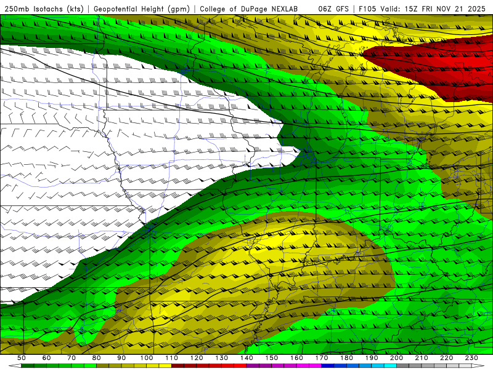This screenshot has height=369, width=493.
Task: Click the 230 value on the color scale
Action: 471,358
